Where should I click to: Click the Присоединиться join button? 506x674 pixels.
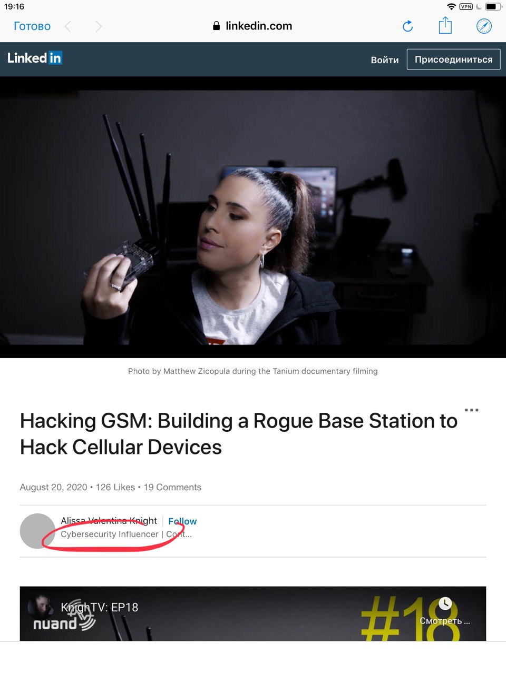point(453,60)
